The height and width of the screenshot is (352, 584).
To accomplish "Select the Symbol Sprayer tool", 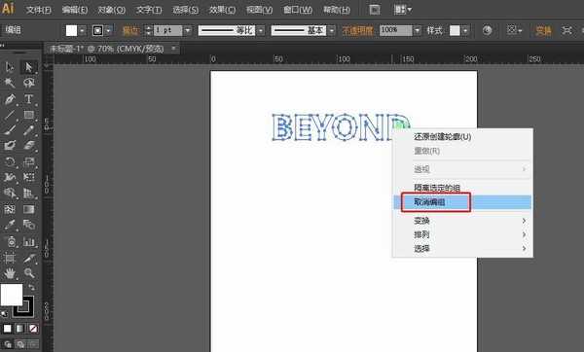I will [11, 242].
